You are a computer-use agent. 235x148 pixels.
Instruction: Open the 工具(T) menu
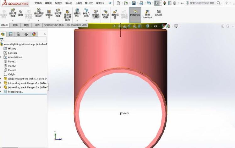(x=78, y=3)
